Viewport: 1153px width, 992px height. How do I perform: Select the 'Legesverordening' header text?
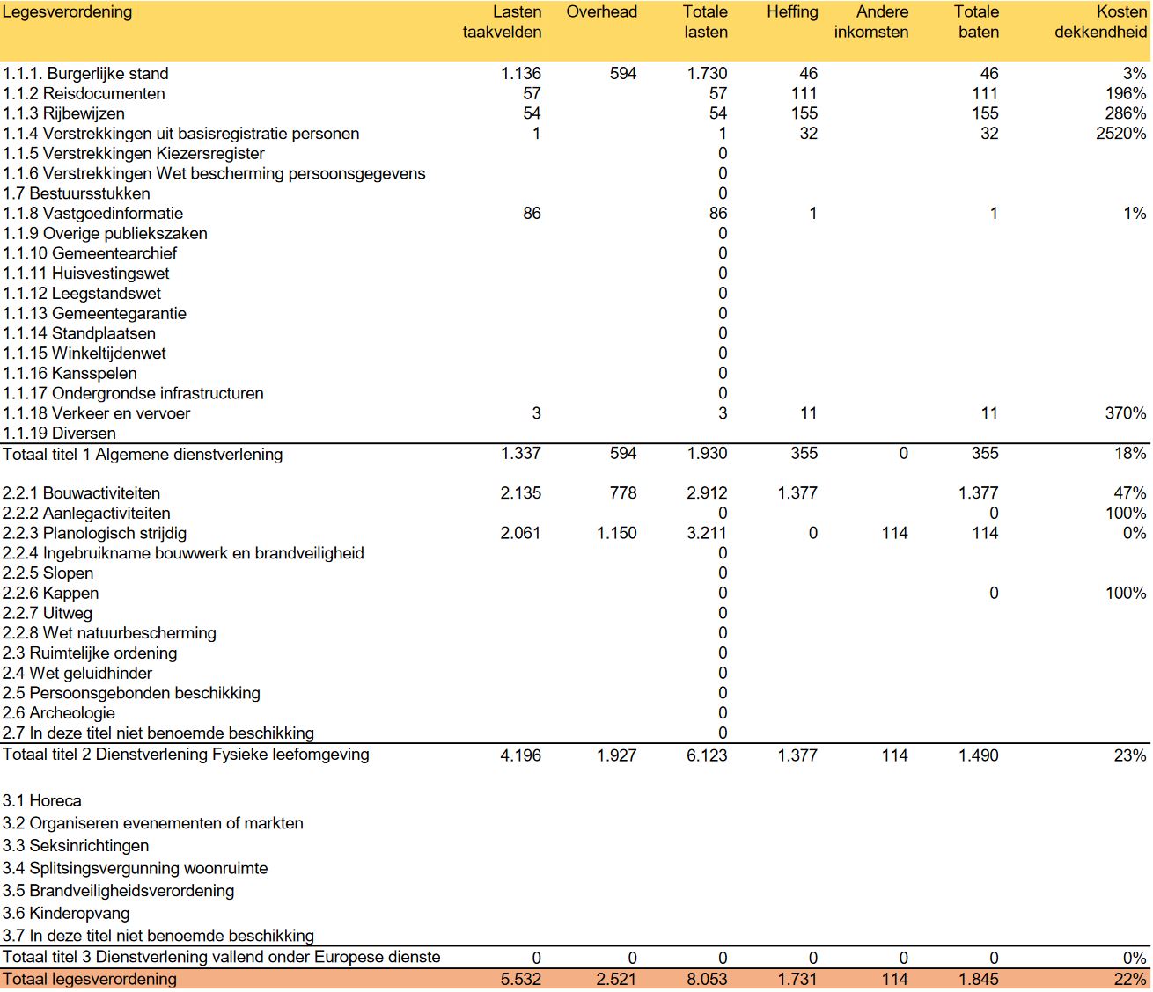tap(67, 12)
